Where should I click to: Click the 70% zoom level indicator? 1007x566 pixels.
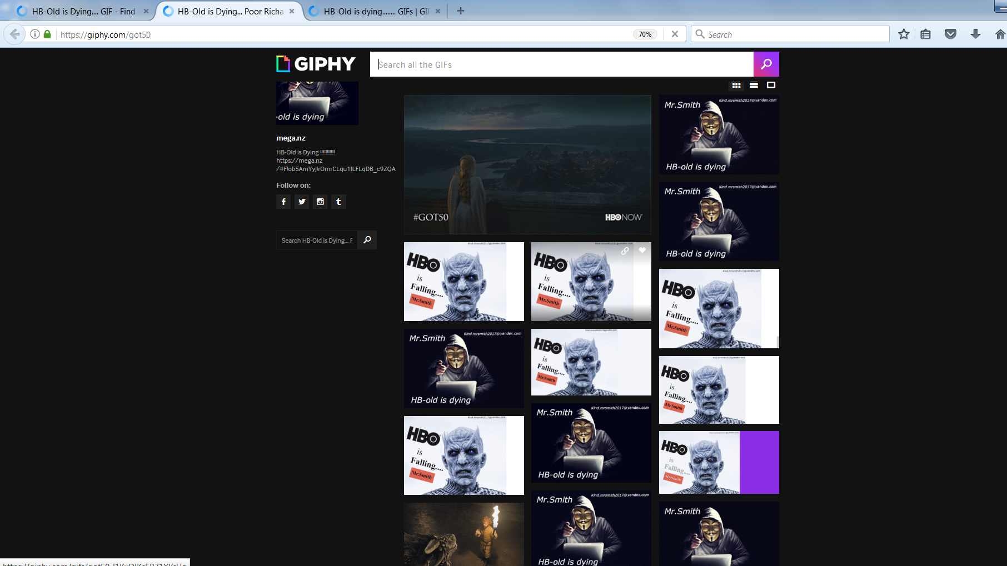click(x=645, y=34)
